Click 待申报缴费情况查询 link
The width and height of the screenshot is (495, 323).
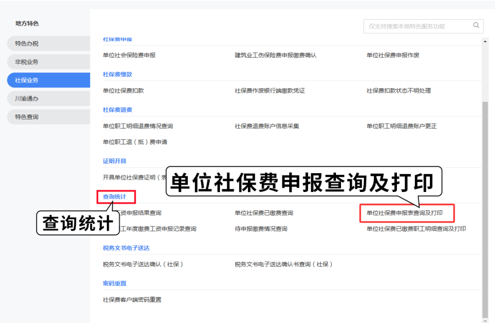(261, 229)
